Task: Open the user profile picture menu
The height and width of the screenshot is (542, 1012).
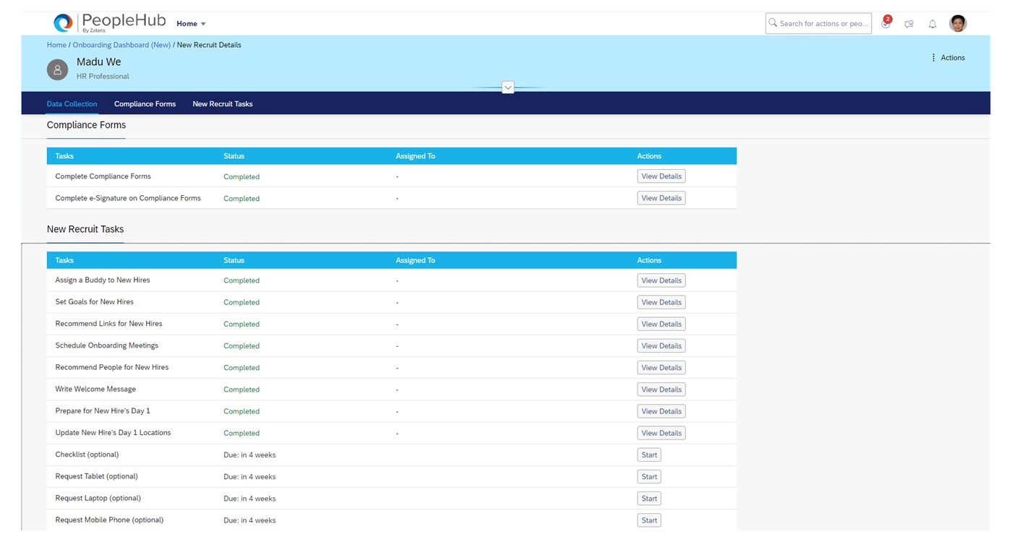Action: pyautogui.click(x=957, y=22)
